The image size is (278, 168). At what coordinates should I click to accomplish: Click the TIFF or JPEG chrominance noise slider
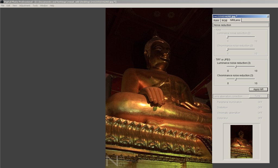click(x=236, y=79)
